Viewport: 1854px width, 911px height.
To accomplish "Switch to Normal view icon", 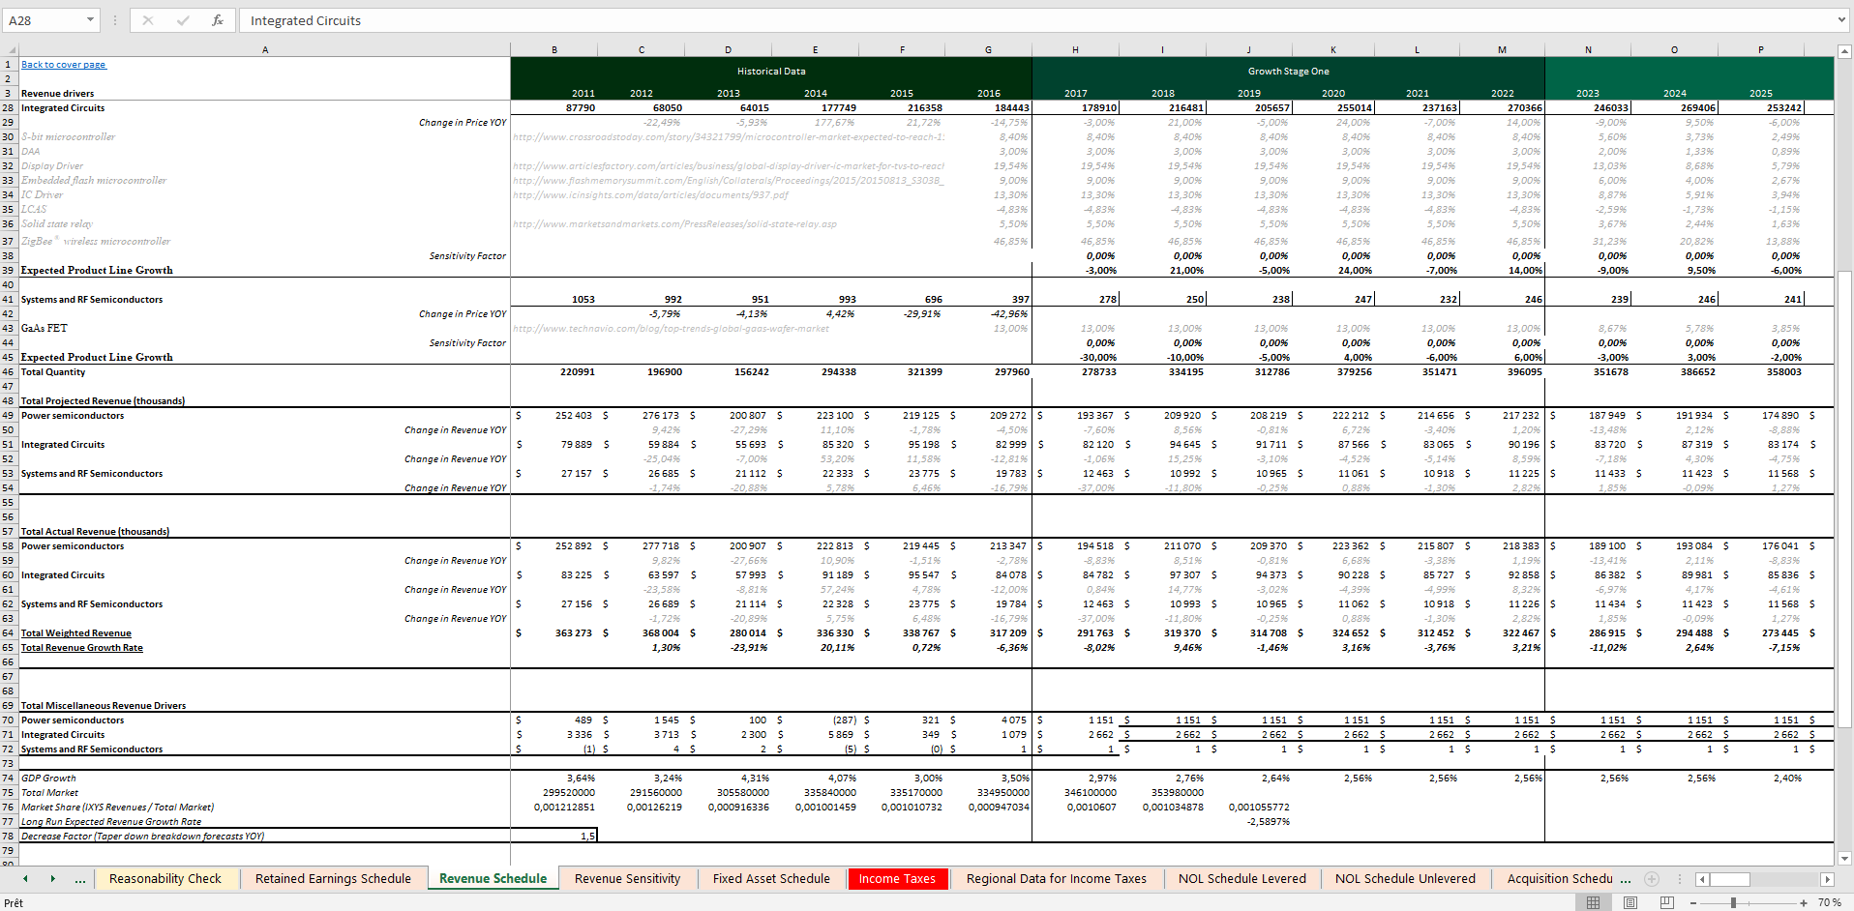I will [1593, 902].
